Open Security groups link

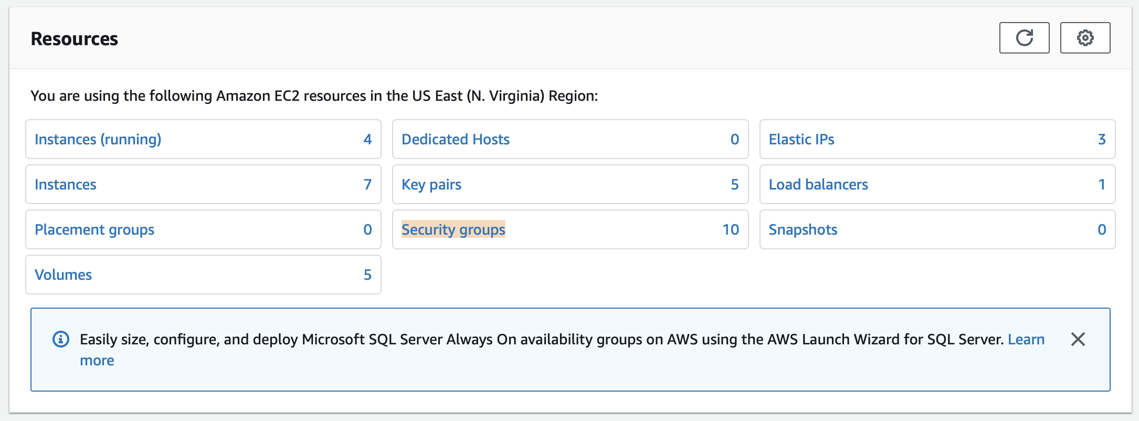click(x=454, y=230)
